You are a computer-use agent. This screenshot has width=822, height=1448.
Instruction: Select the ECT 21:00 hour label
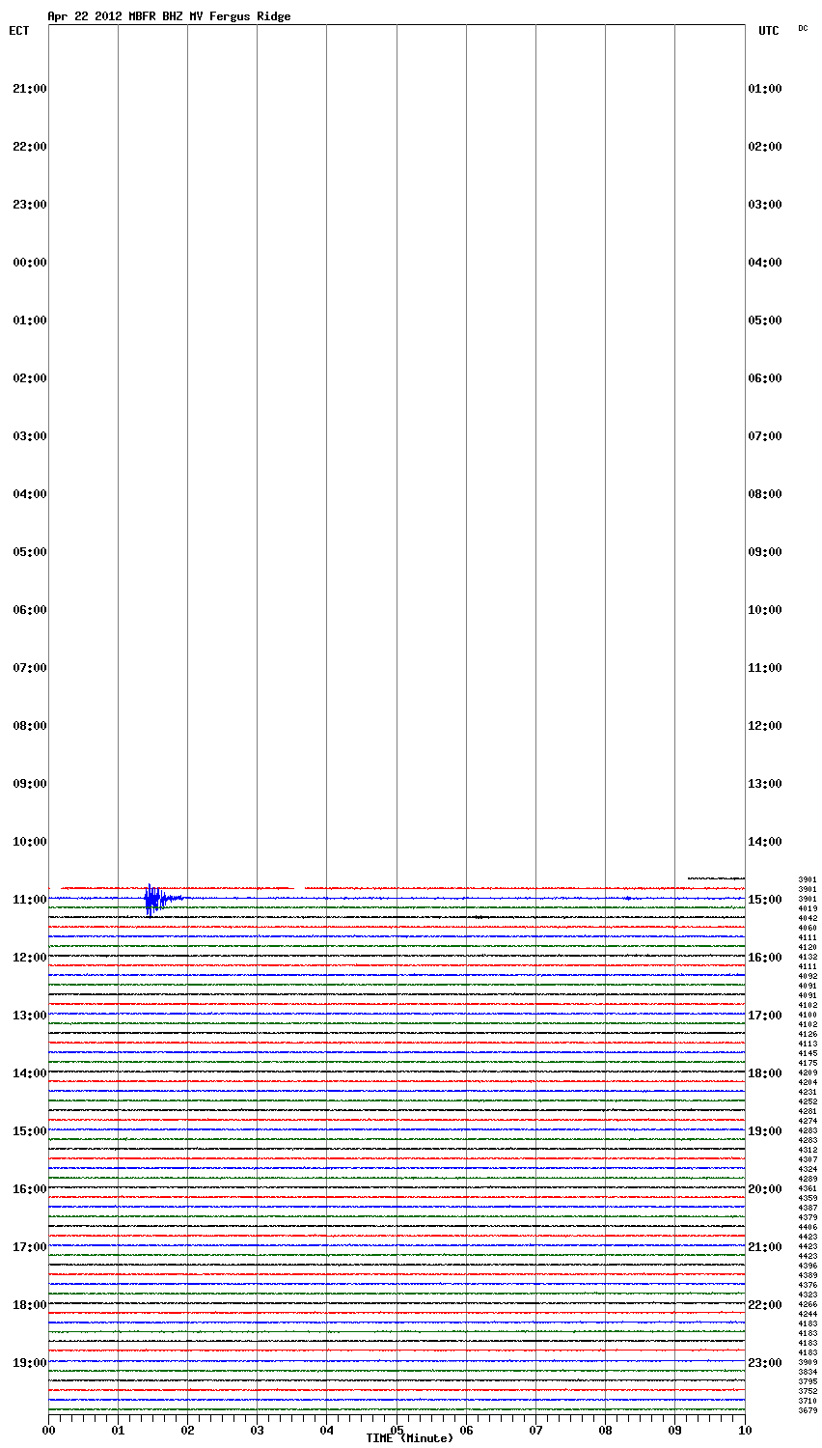pyautogui.click(x=30, y=89)
